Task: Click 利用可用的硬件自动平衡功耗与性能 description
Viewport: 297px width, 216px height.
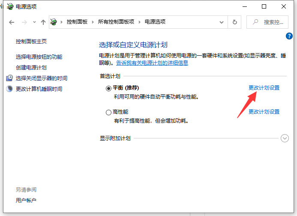Action: 156,97
